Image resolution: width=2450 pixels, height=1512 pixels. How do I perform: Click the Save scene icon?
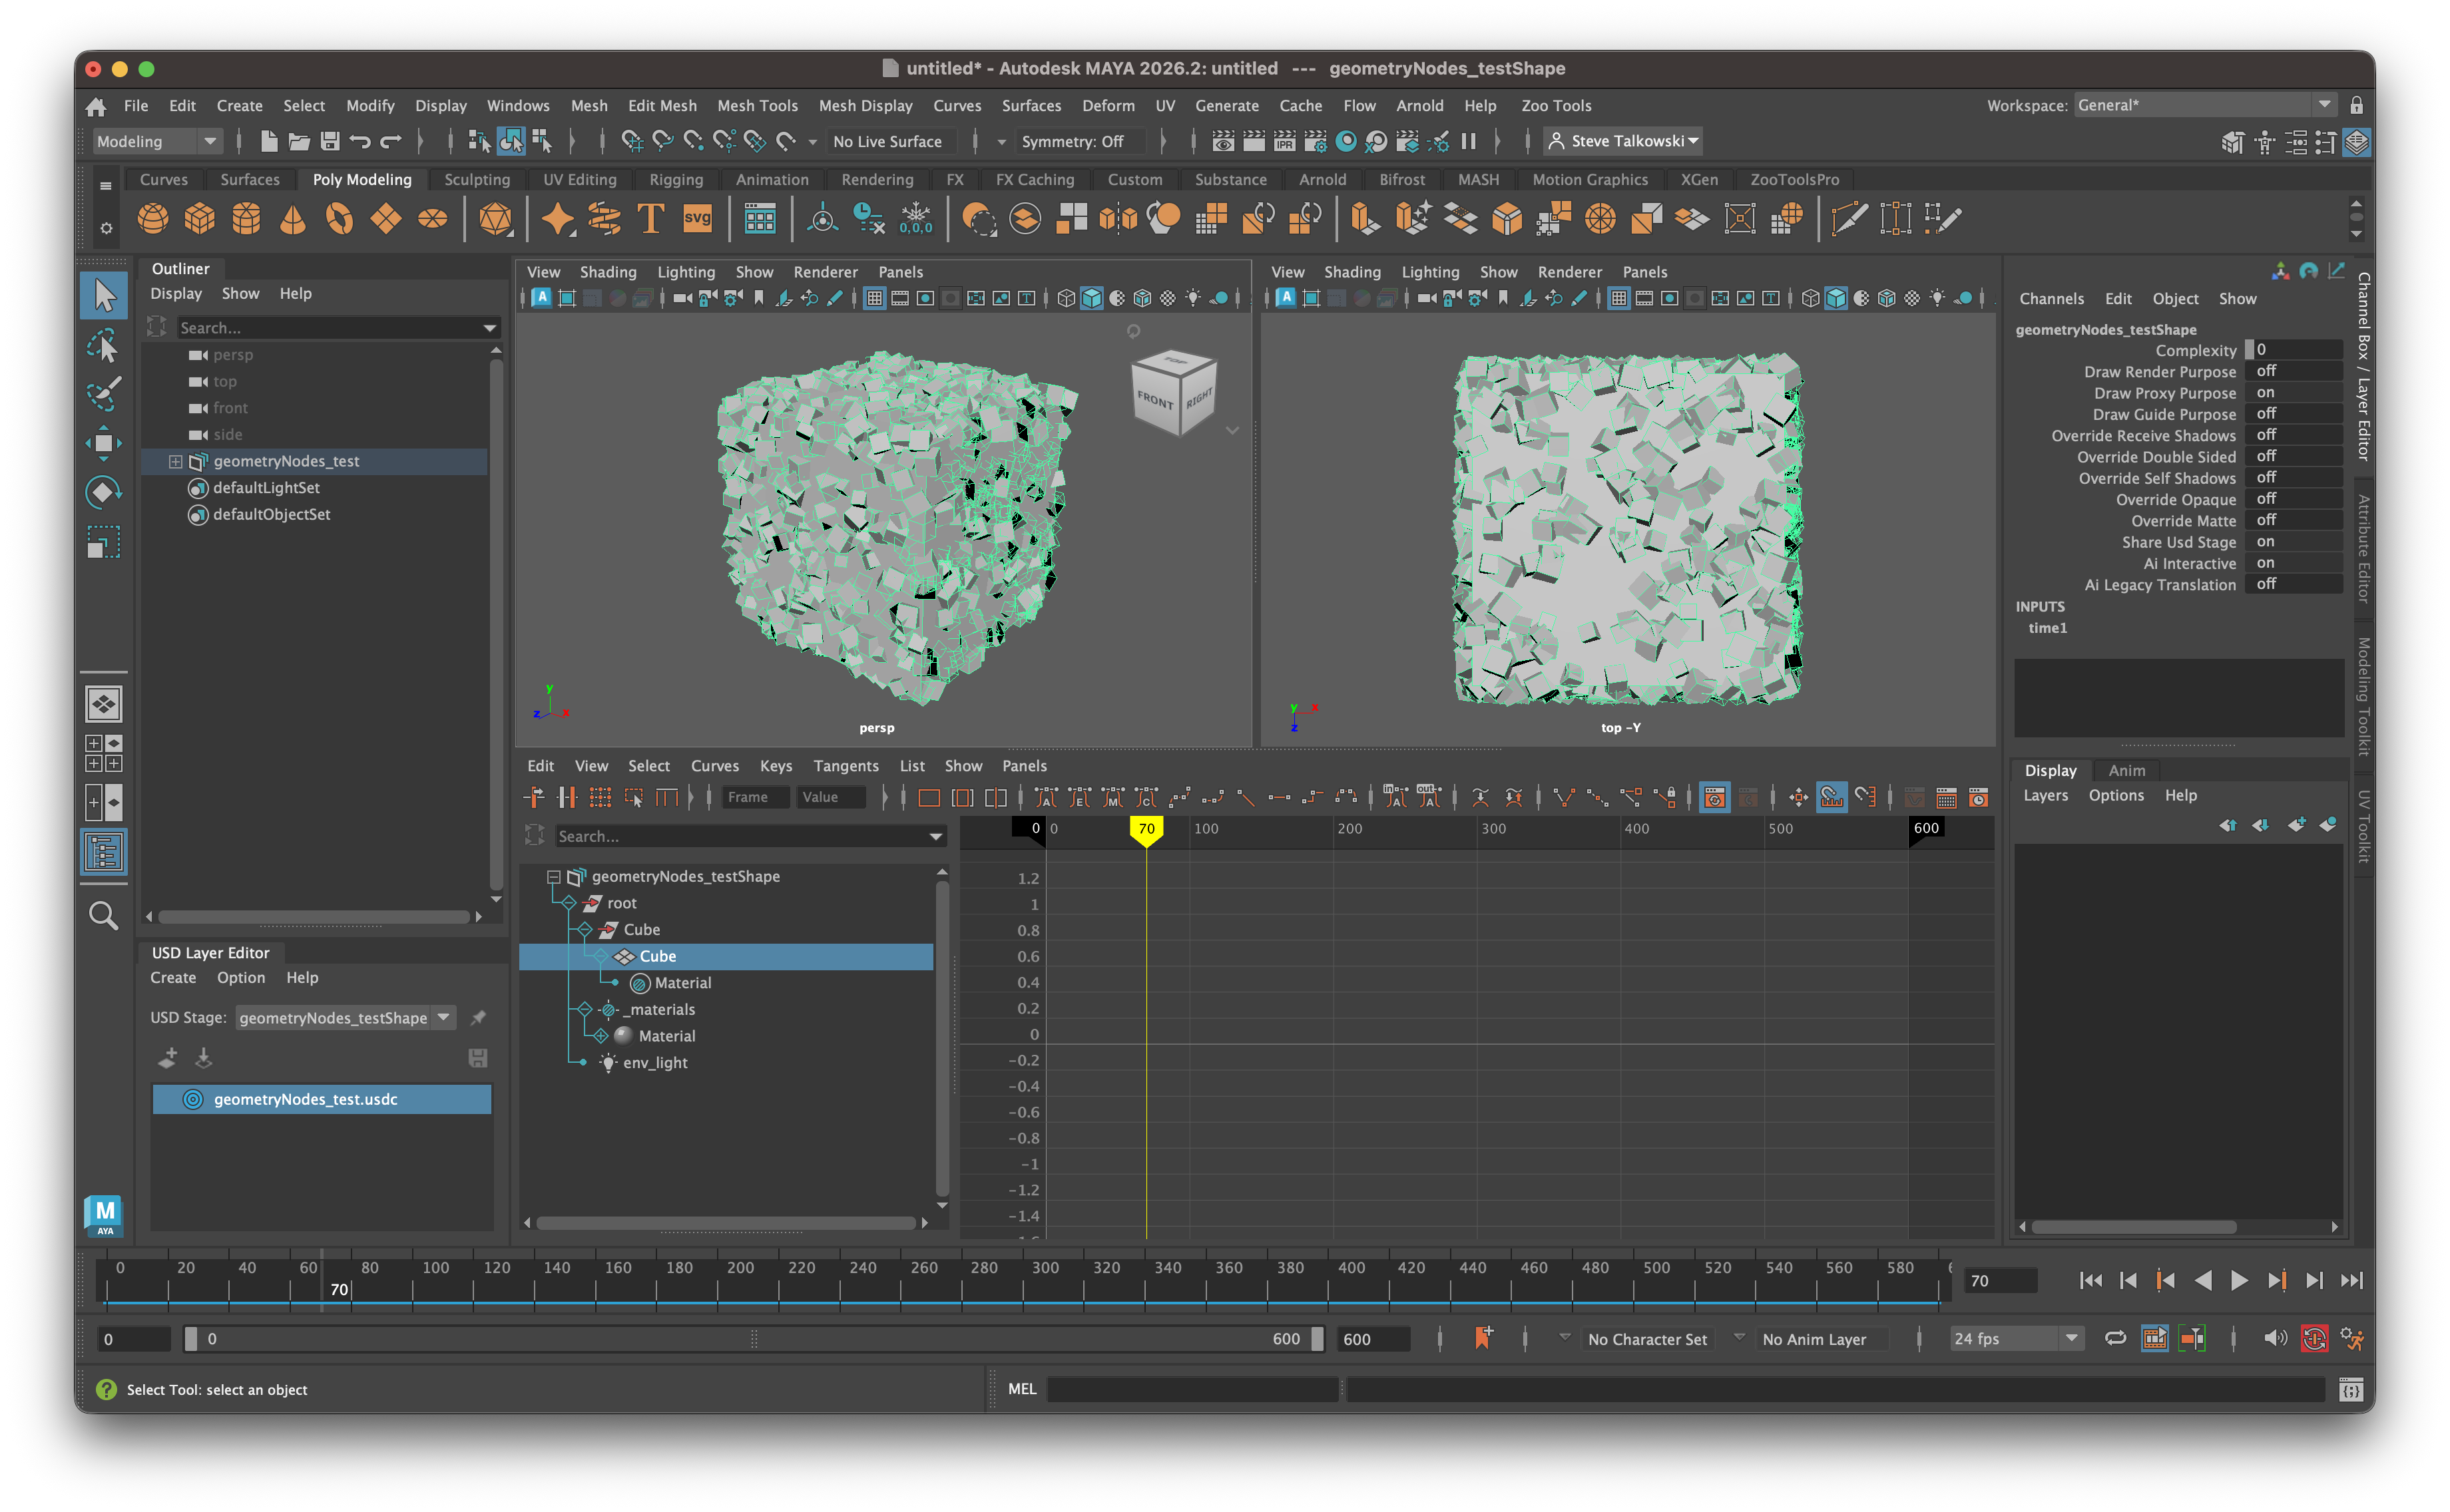[x=330, y=142]
